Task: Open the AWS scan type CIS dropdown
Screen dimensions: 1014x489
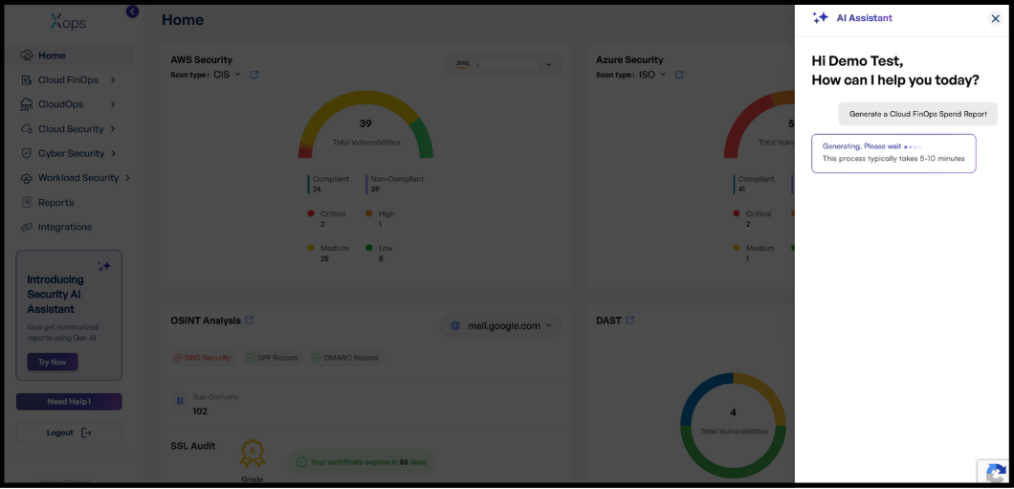Action: [227, 75]
